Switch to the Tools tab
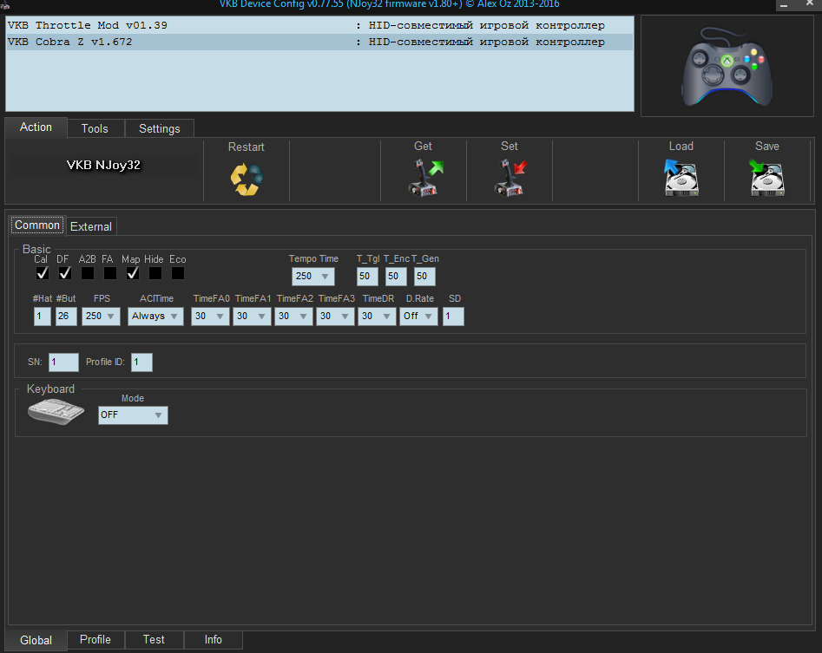This screenshot has height=653, width=822. pyautogui.click(x=95, y=129)
